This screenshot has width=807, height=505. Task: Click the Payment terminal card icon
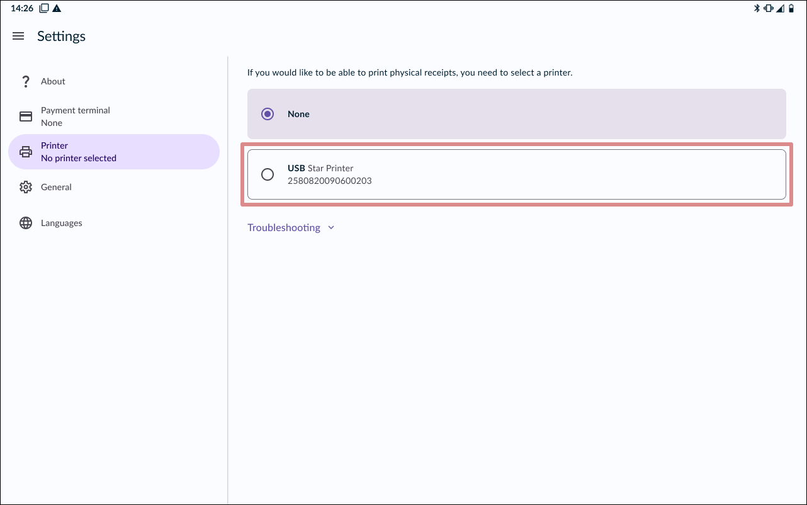pyautogui.click(x=26, y=116)
